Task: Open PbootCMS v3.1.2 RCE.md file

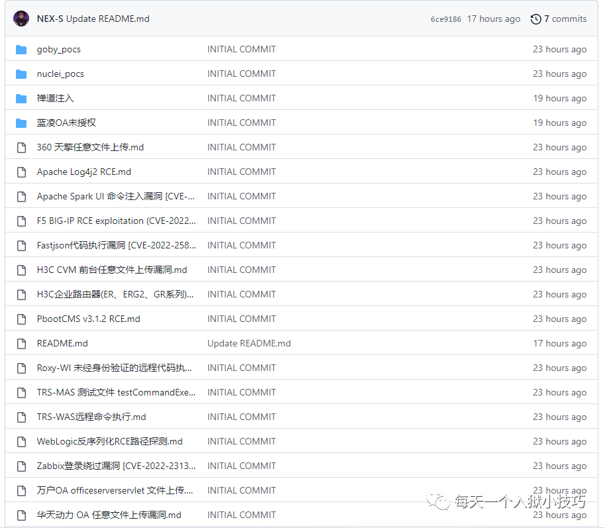Action: click(88, 319)
